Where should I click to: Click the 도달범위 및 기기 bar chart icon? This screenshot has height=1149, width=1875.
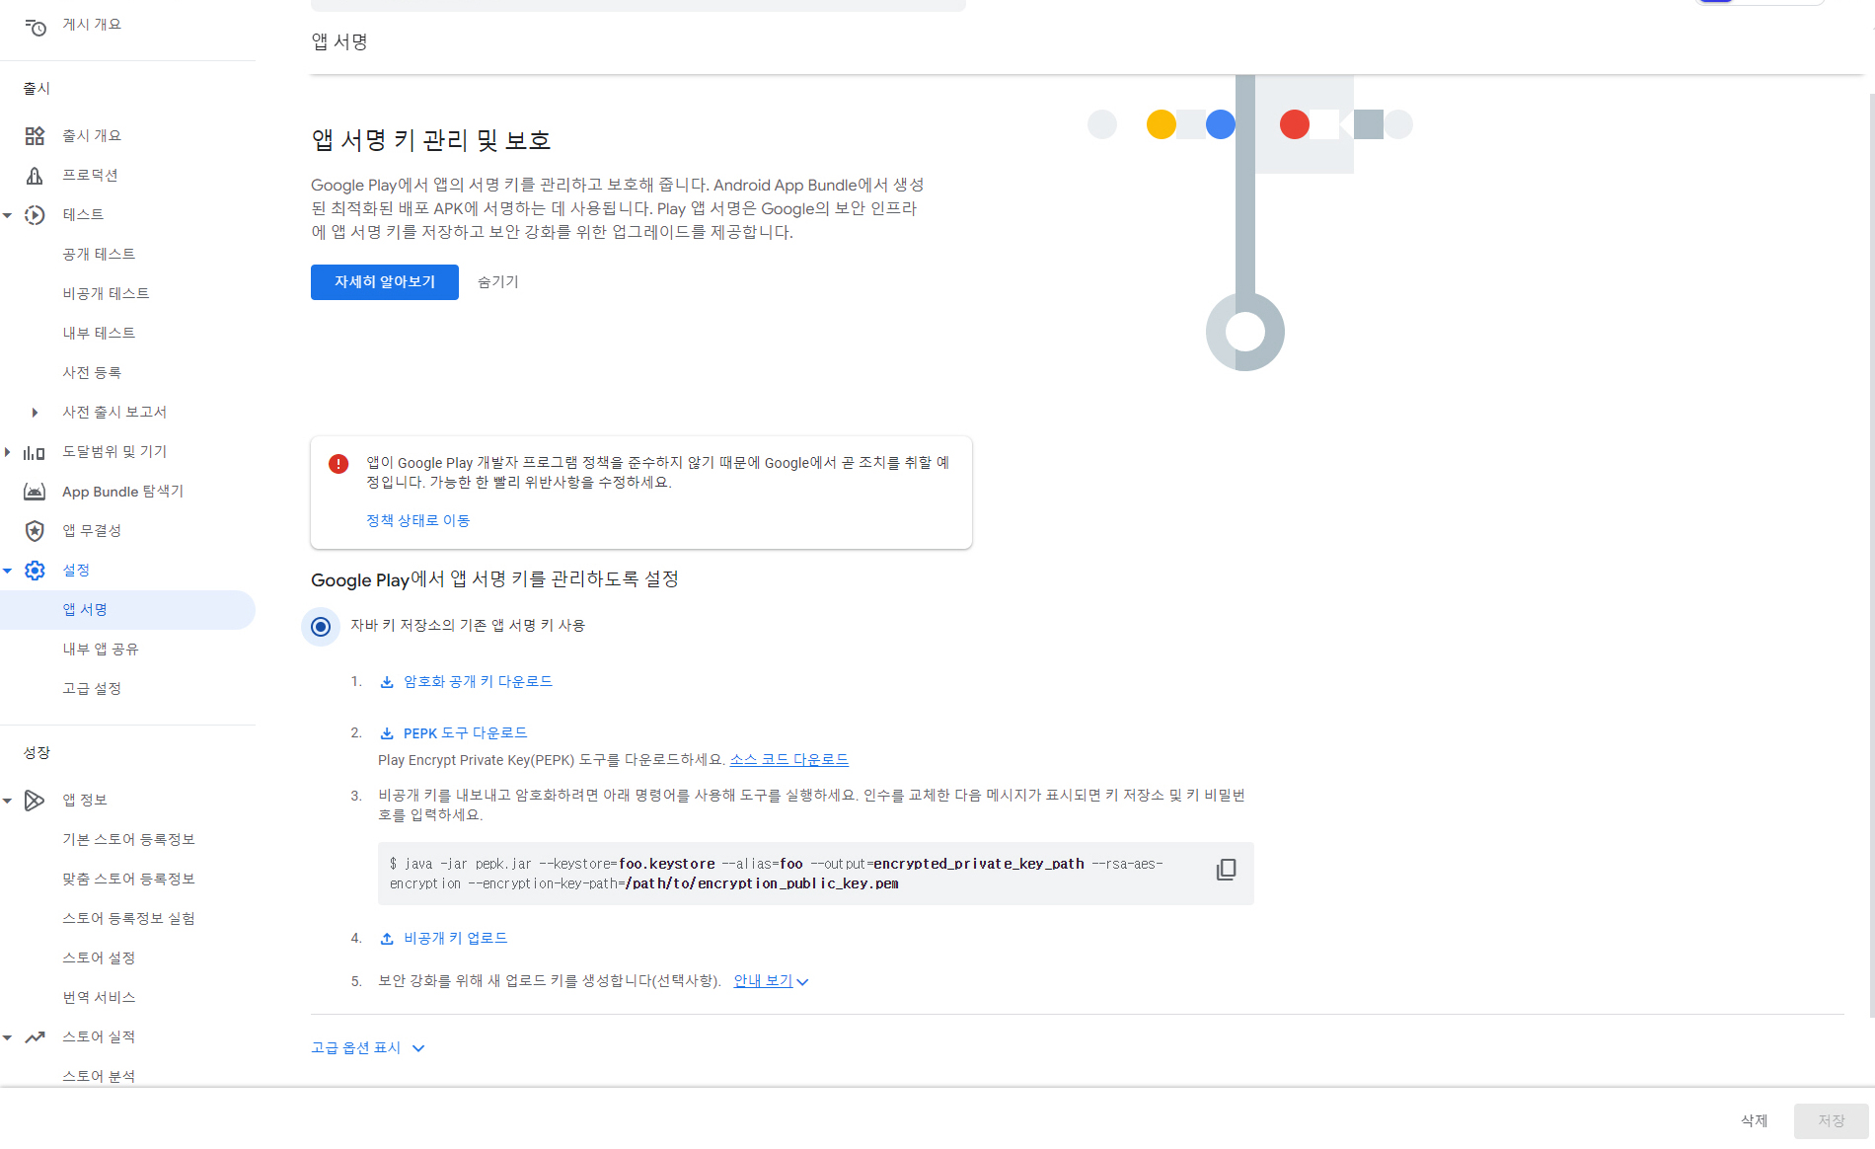coord(35,452)
